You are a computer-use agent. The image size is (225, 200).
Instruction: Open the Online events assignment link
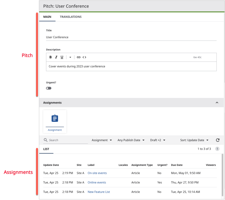tap(96, 182)
